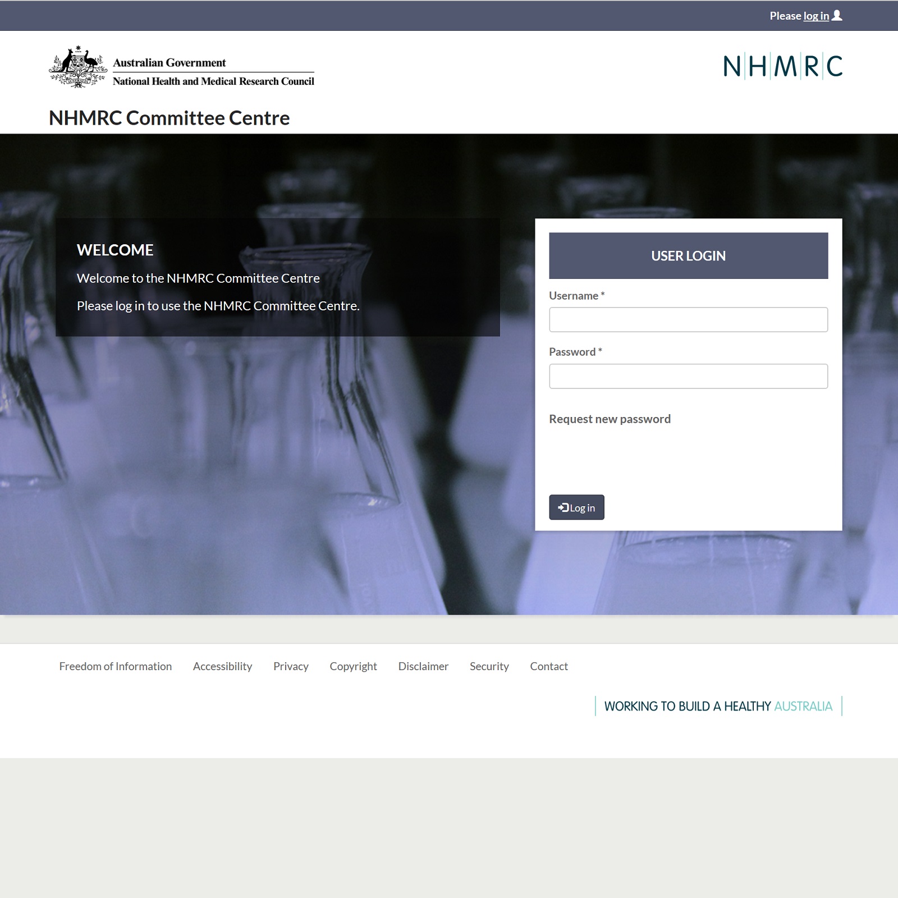Open the Freedom of Information footer link
Viewport: 898px width, 898px height.
click(x=116, y=666)
